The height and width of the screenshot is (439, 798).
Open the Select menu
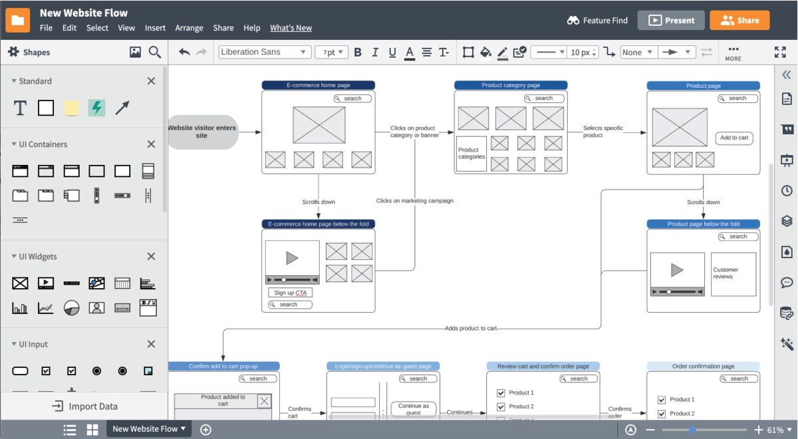click(97, 28)
